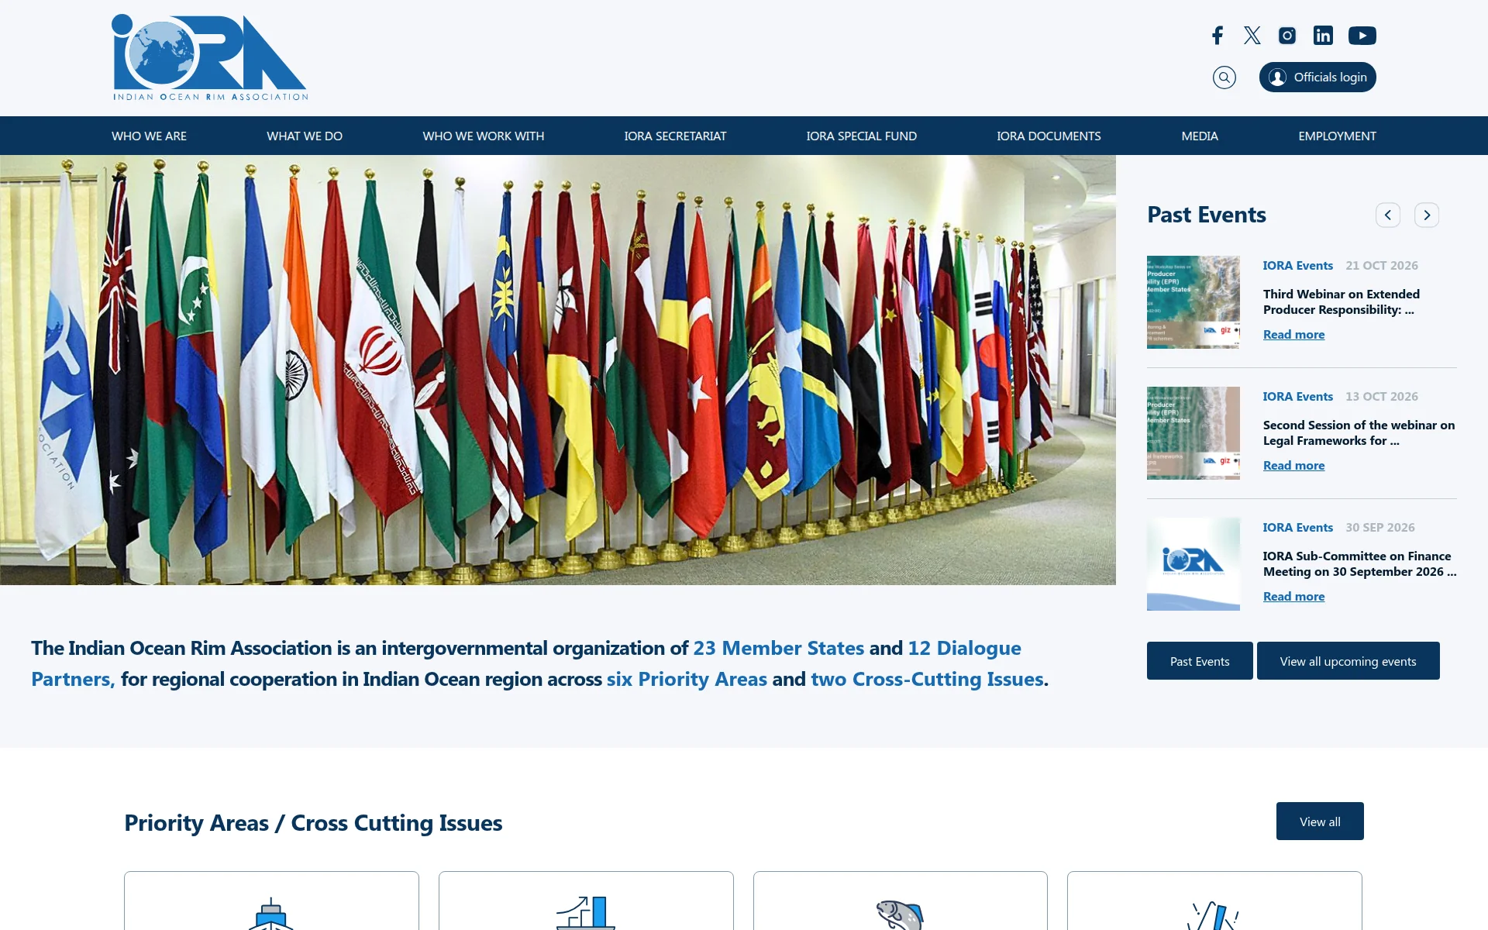Screen dimensions: 1488x930
Task: Open the WHO WE WORK WITH menu
Action: pyautogui.click(x=484, y=136)
